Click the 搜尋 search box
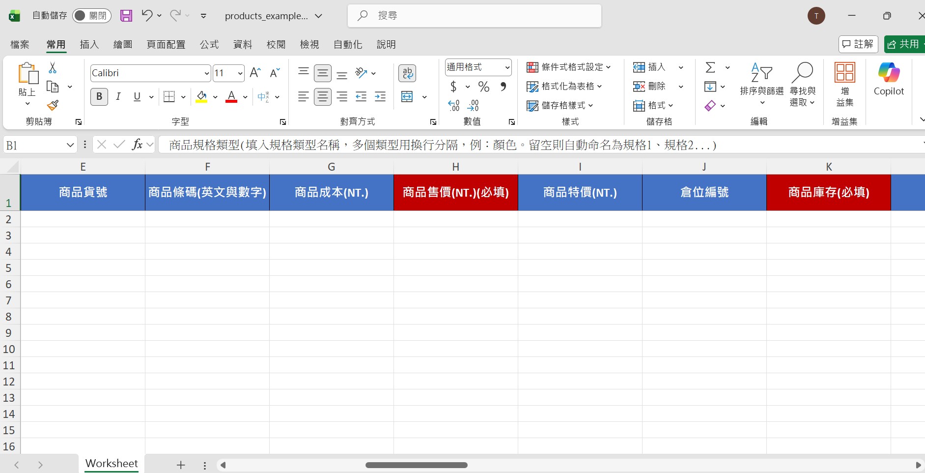 475,16
